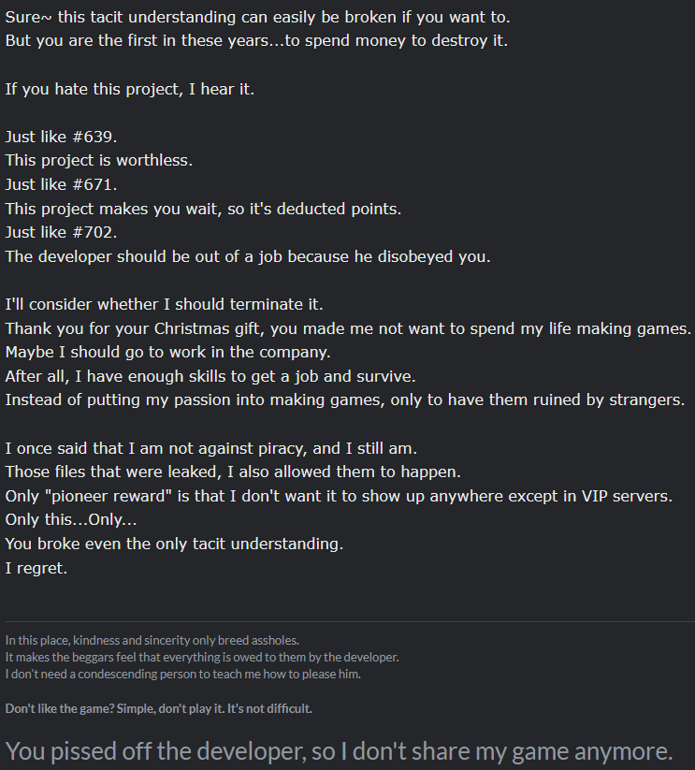Screen dimensions: 695x770
Task: Click the horizontal divider above the signature
Action: (350, 621)
